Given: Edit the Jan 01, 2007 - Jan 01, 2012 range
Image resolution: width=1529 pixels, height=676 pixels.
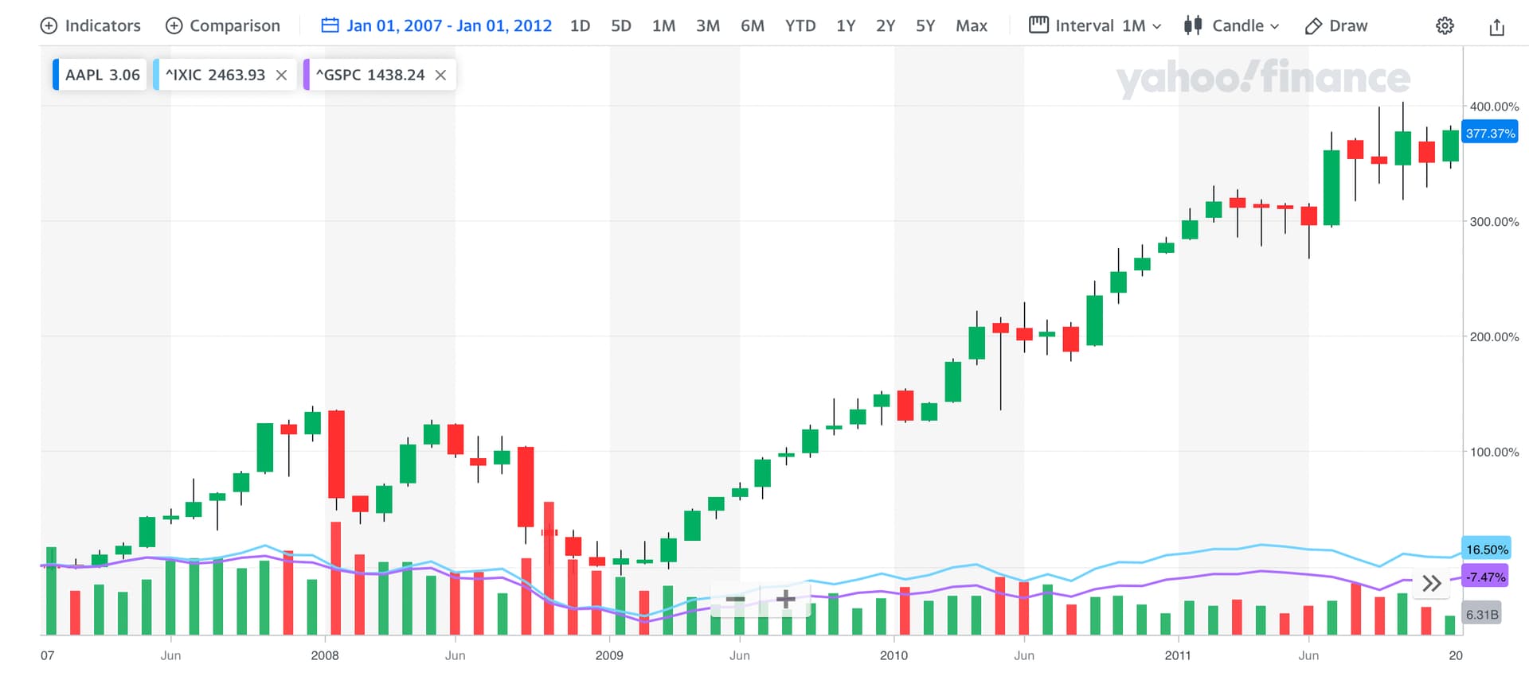Looking at the screenshot, I should click(449, 25).
